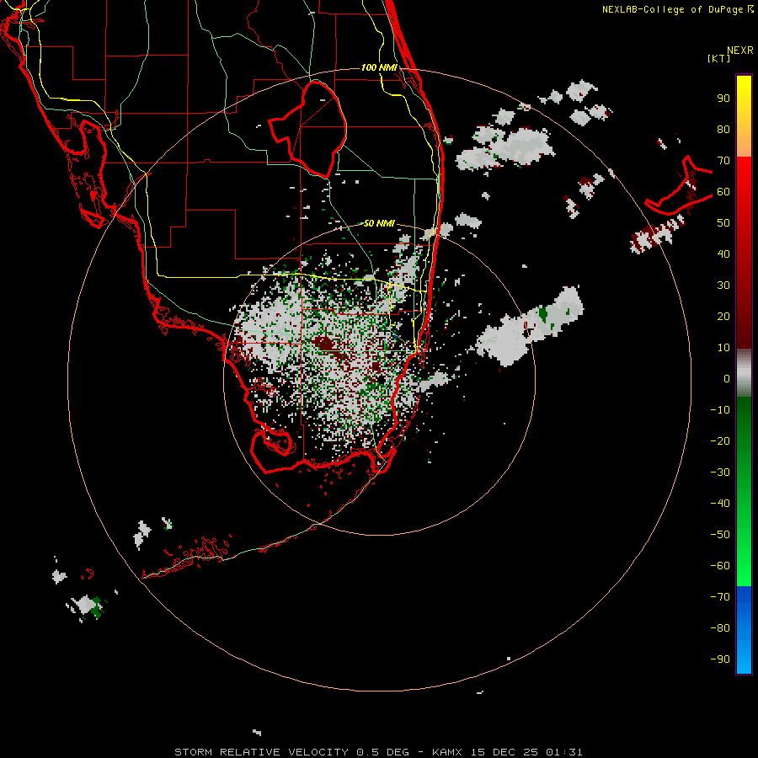Click the -90 value on the velocity scale
758x758 pixels.
pos(720,659)
